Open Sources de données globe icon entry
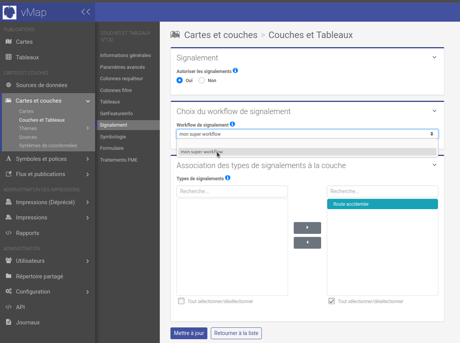Viewport: 460px width, 343px height. tap(41, 85)
